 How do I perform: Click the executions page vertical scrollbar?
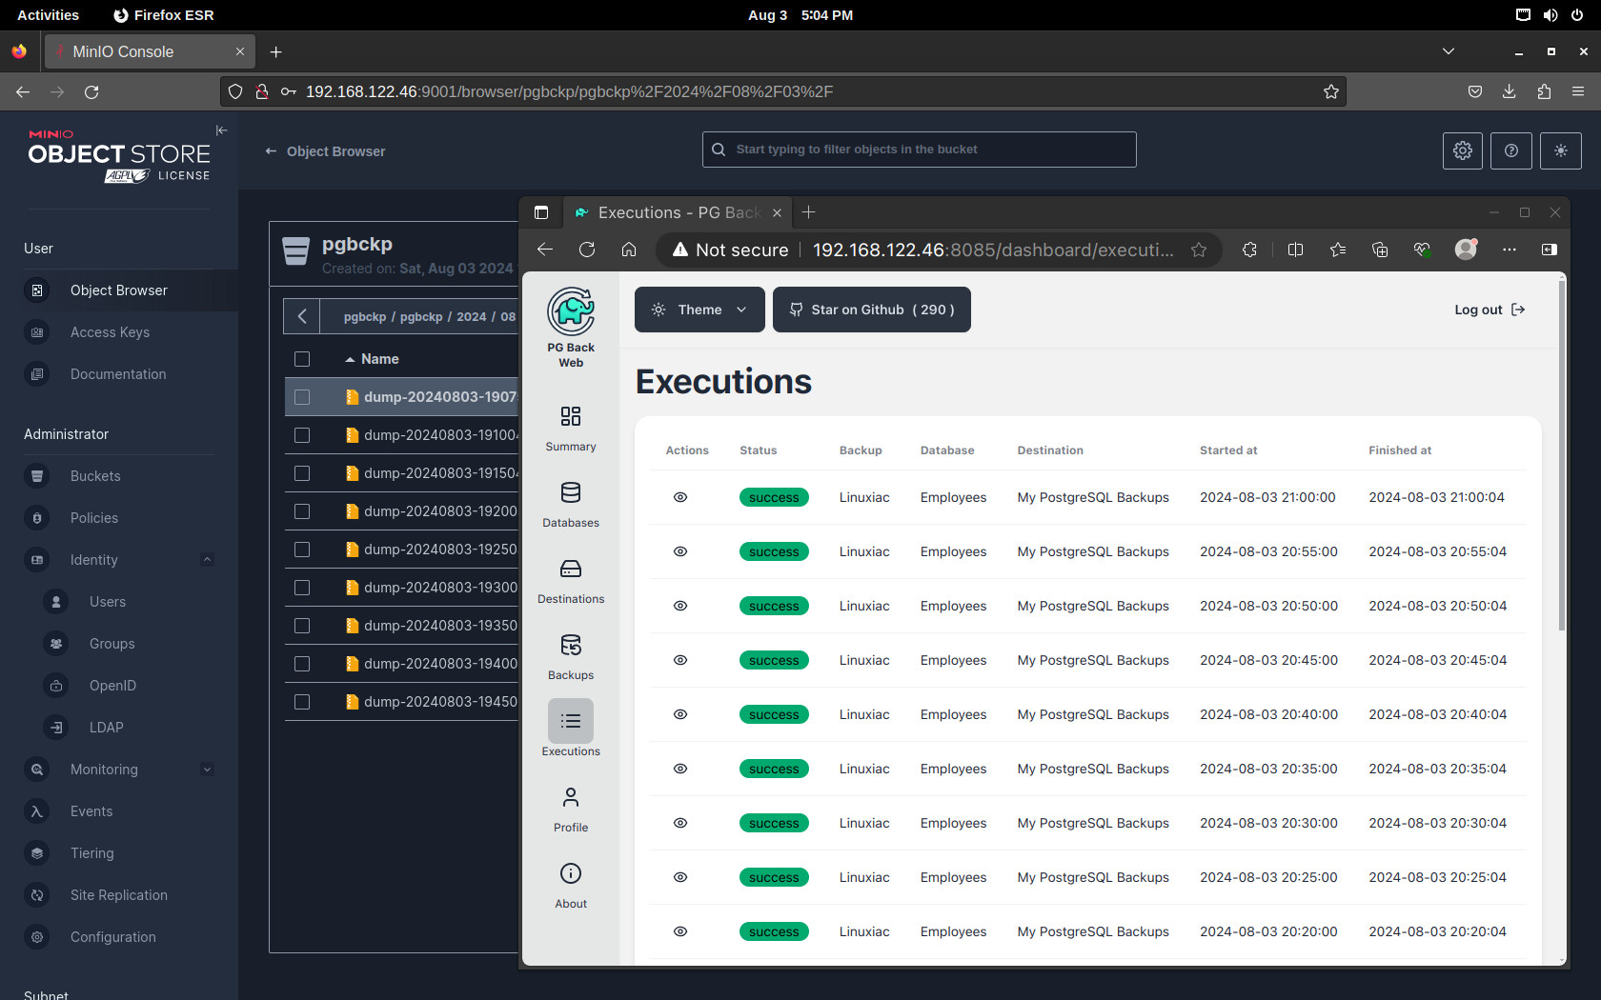point(1561,457)
